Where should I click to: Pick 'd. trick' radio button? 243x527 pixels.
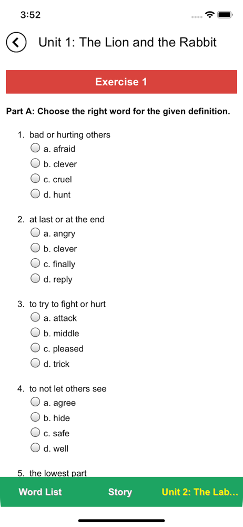click(35, 363)
